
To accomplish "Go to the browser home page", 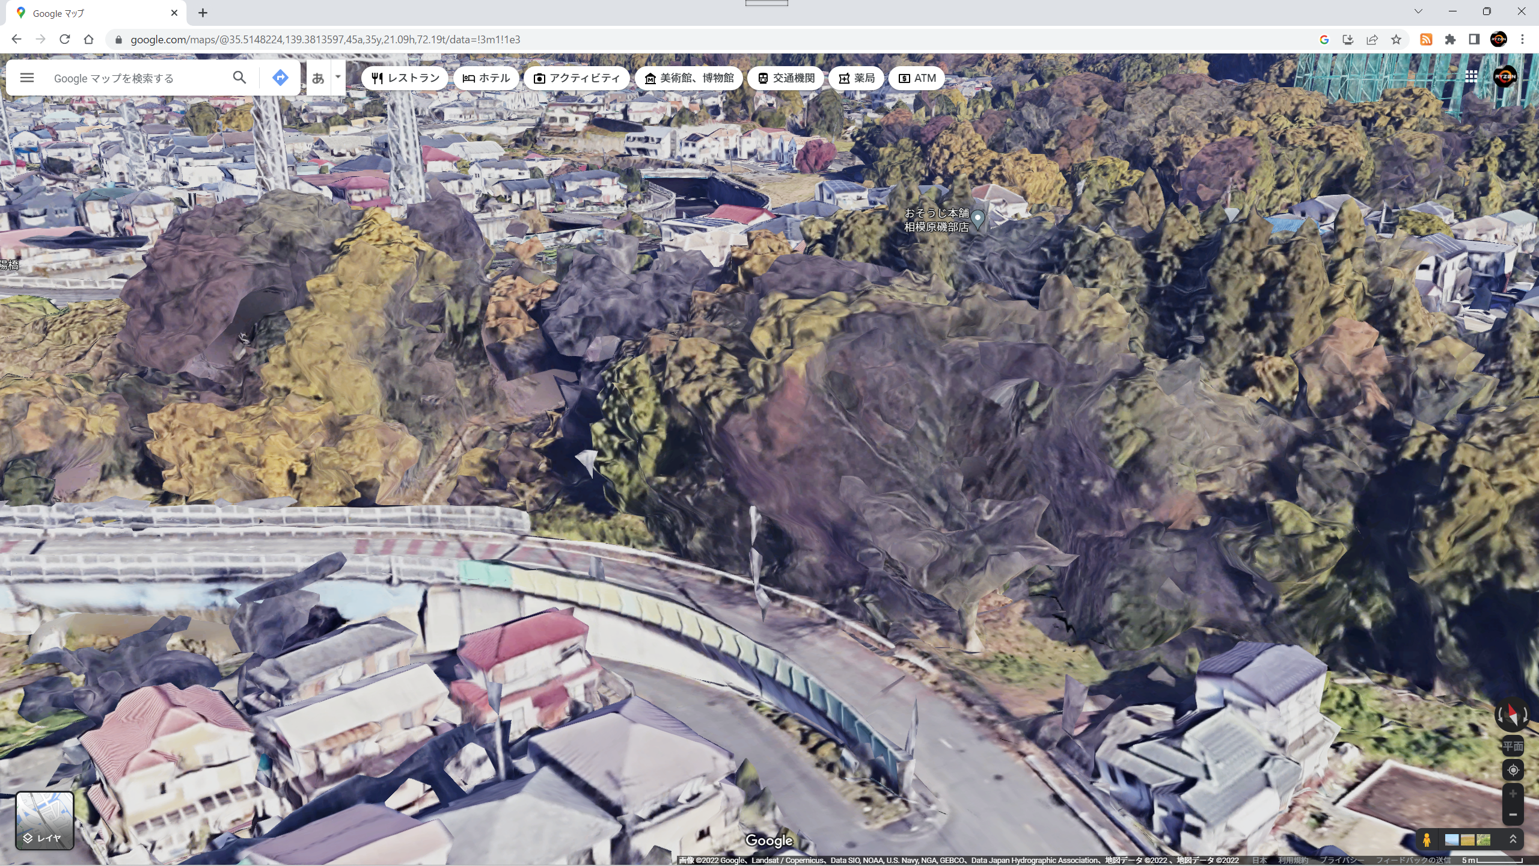I will tap(88, 39).
